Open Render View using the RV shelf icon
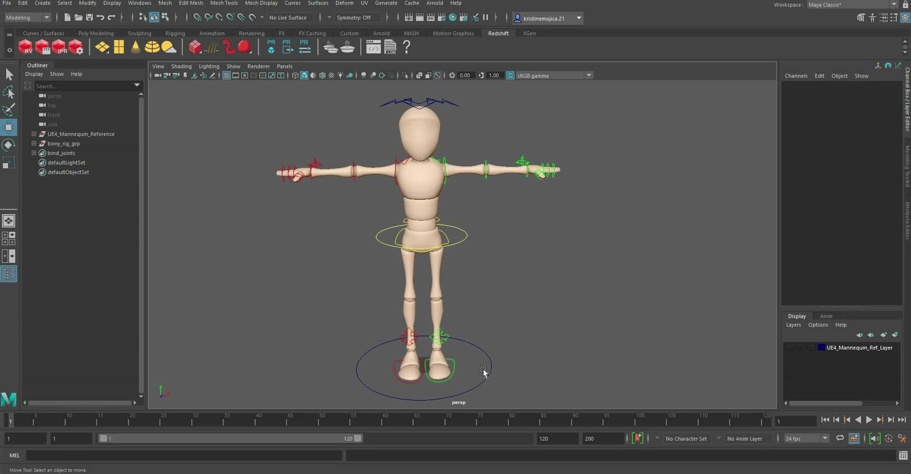This screenshot has width=911, height=474. [x=26, y=47]
